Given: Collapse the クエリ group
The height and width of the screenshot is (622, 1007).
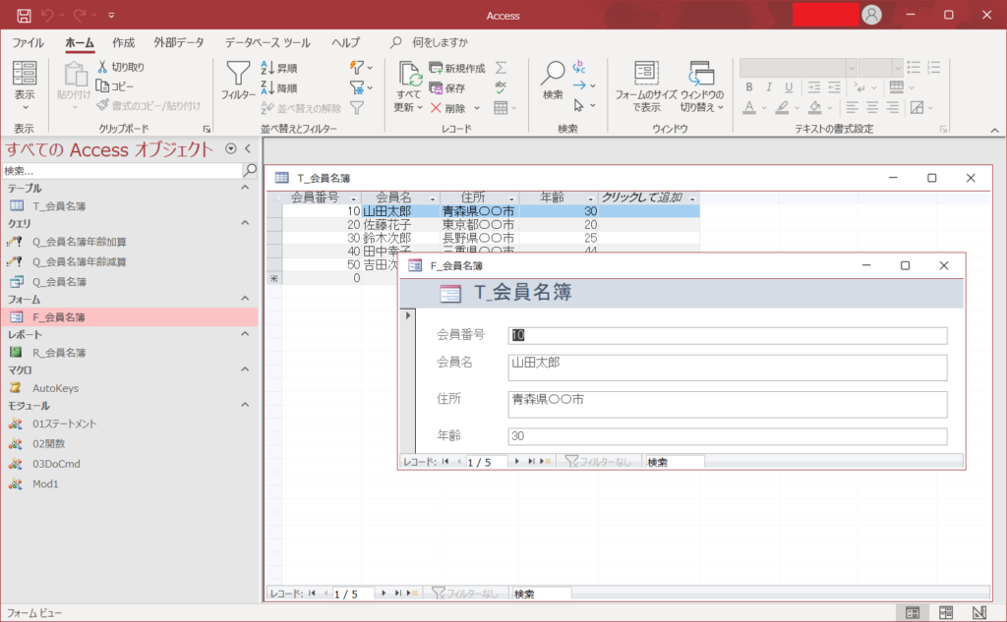Looking at the screenshot, I should [245, 223].
